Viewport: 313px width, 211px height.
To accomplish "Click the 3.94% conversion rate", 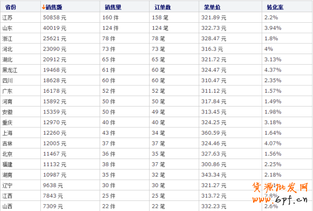I will (x=273, y=28).
